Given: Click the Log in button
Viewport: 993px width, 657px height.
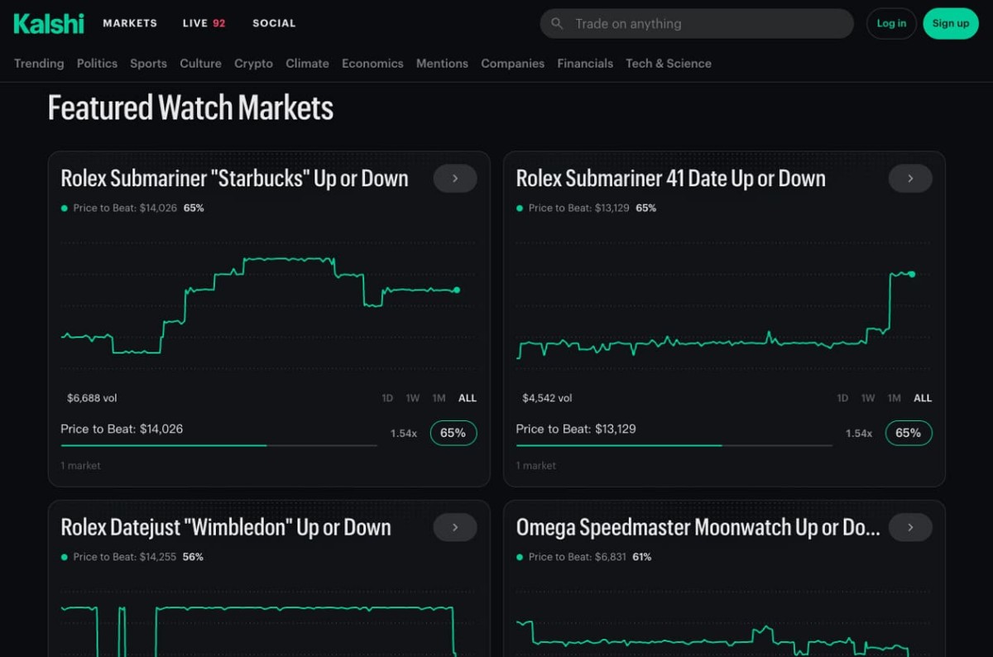Looking at the screenshot, I should pyautogui.click(x=891, y=23).
